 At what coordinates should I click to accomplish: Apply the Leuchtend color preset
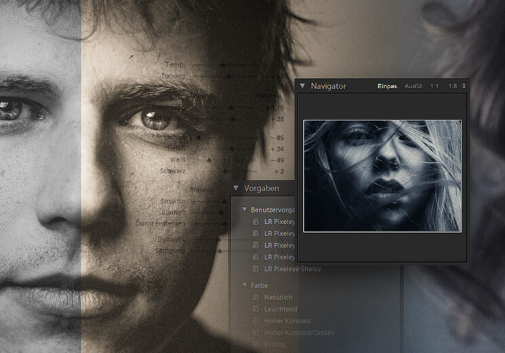[x=281, y=309]
